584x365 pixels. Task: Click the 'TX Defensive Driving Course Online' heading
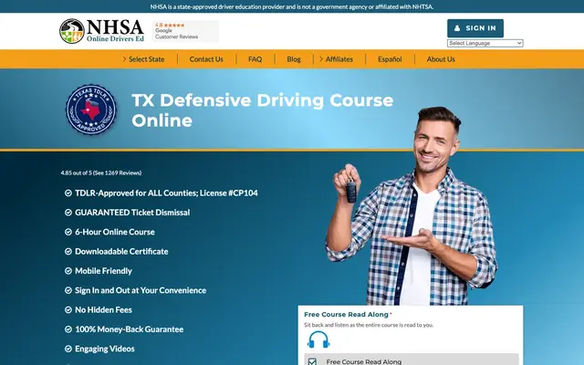(262, 110)
